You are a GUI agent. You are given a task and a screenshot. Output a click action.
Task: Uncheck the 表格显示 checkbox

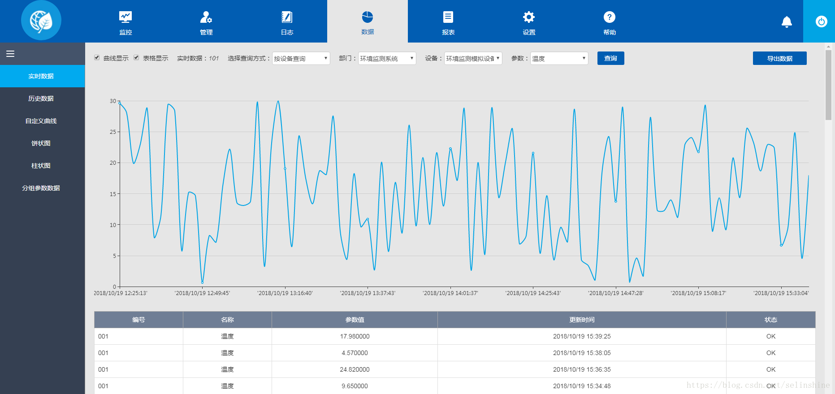point(136,58)
